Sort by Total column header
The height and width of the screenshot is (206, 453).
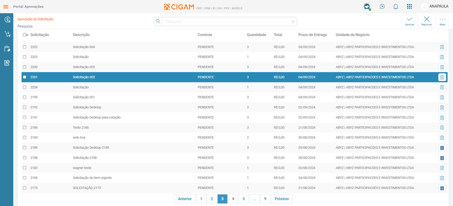point(278,35)
